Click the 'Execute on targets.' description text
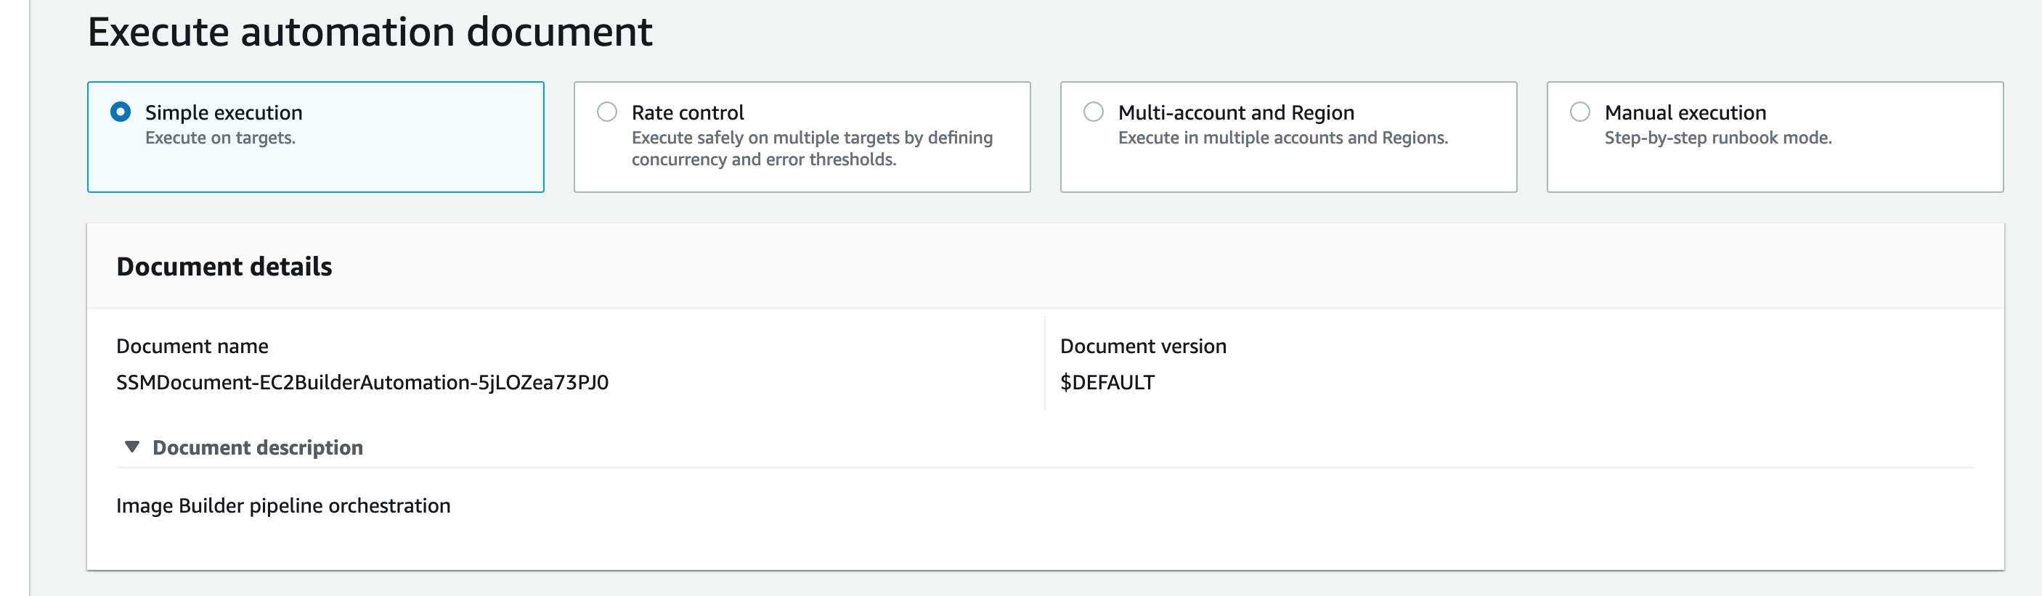Image resolution: width=2042 pixels, height=596 pixels. pos(220,138)
